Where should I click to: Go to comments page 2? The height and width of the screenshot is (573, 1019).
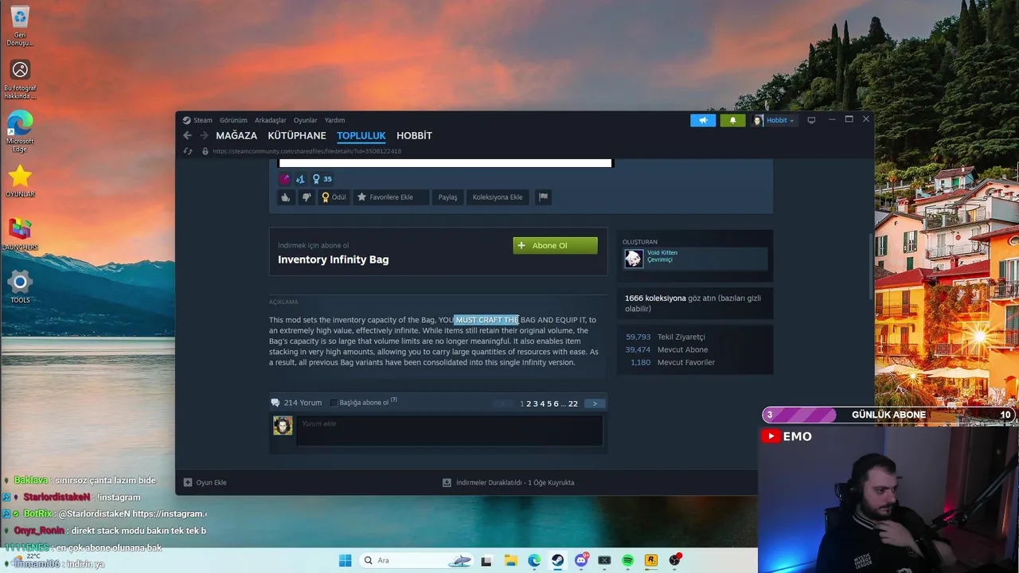click(x=529, y=403)
